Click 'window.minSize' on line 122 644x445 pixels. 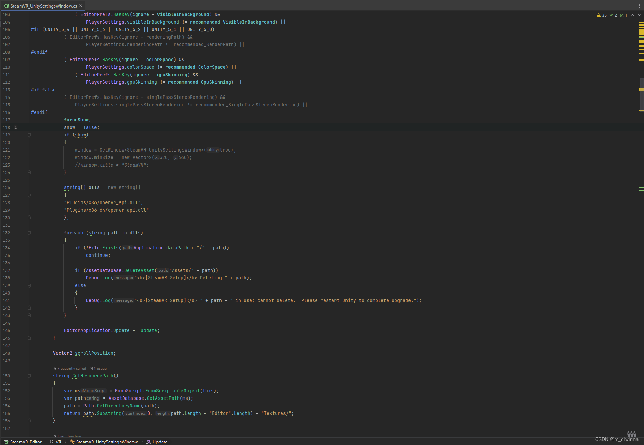coord(94,157)
